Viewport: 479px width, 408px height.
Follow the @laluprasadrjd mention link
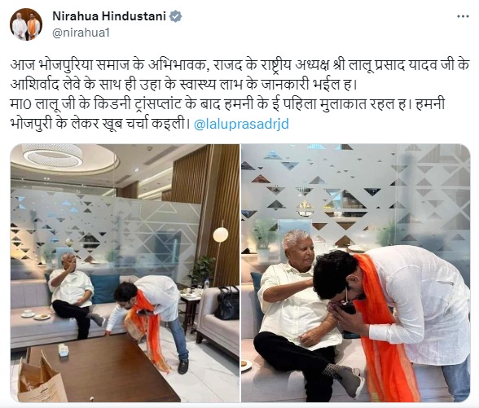[241, 124]
